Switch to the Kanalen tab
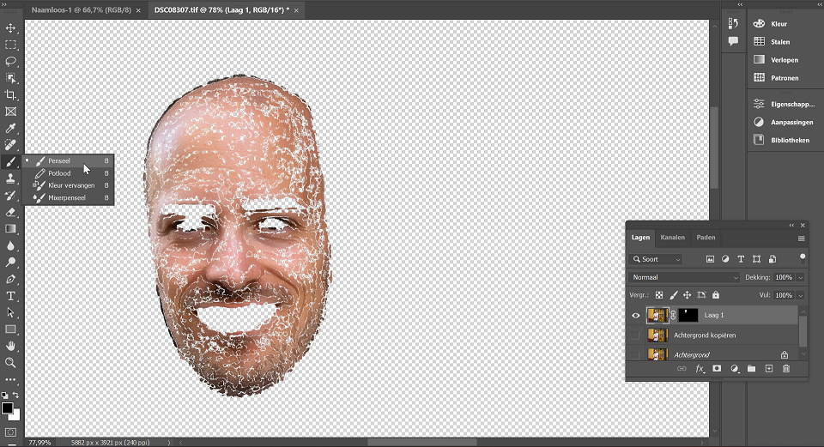Image resolution: width=824 pixels, height=447 pixels. click(672, 238)
